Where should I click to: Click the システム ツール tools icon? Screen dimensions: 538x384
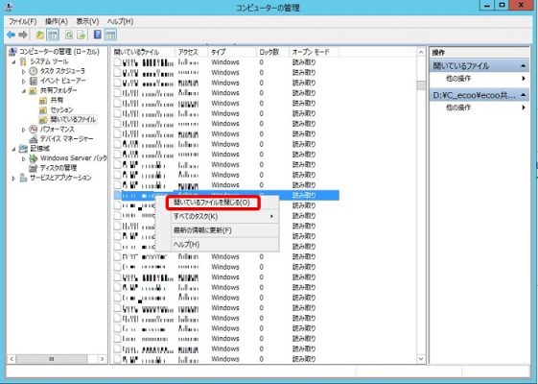pos(23,61)
